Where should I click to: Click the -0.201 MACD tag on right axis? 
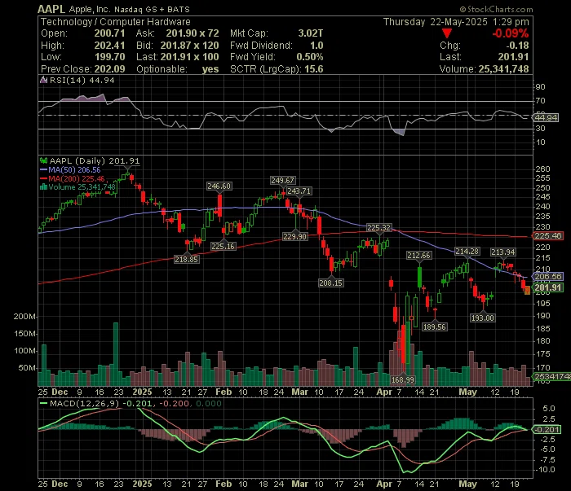coord(547,430)
